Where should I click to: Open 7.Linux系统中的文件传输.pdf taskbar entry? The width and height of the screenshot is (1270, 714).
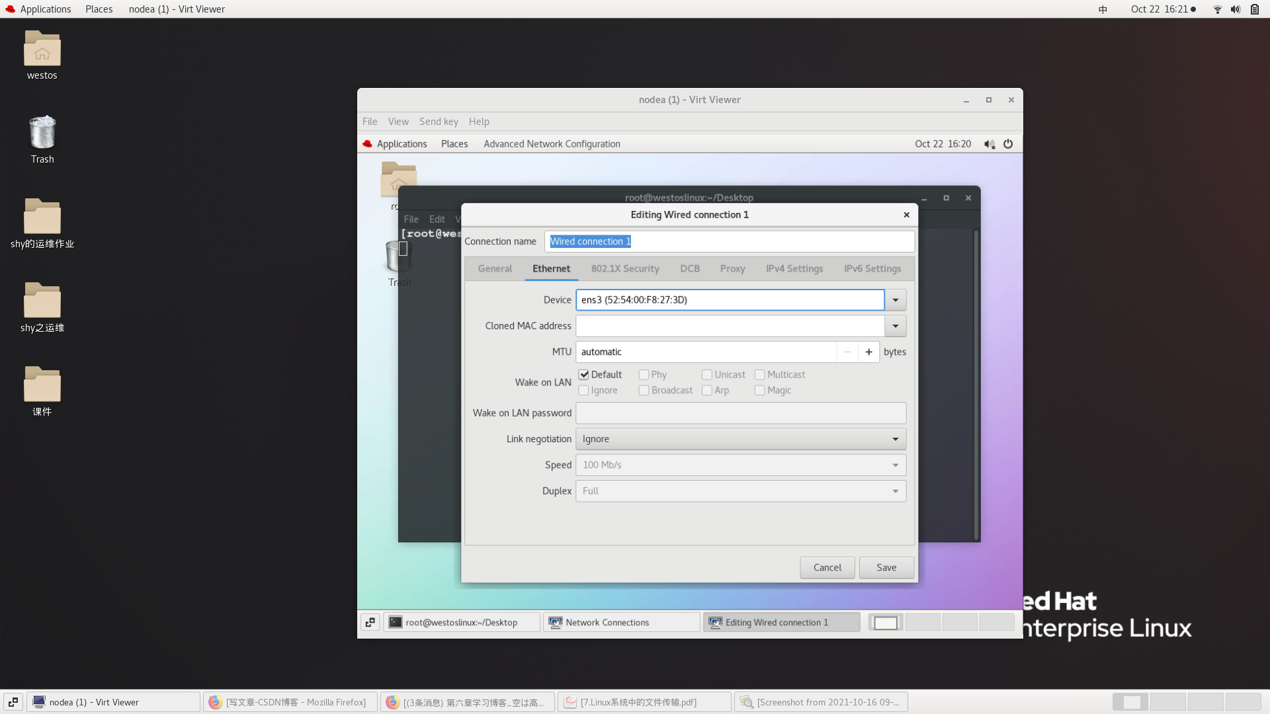[644, 702]
